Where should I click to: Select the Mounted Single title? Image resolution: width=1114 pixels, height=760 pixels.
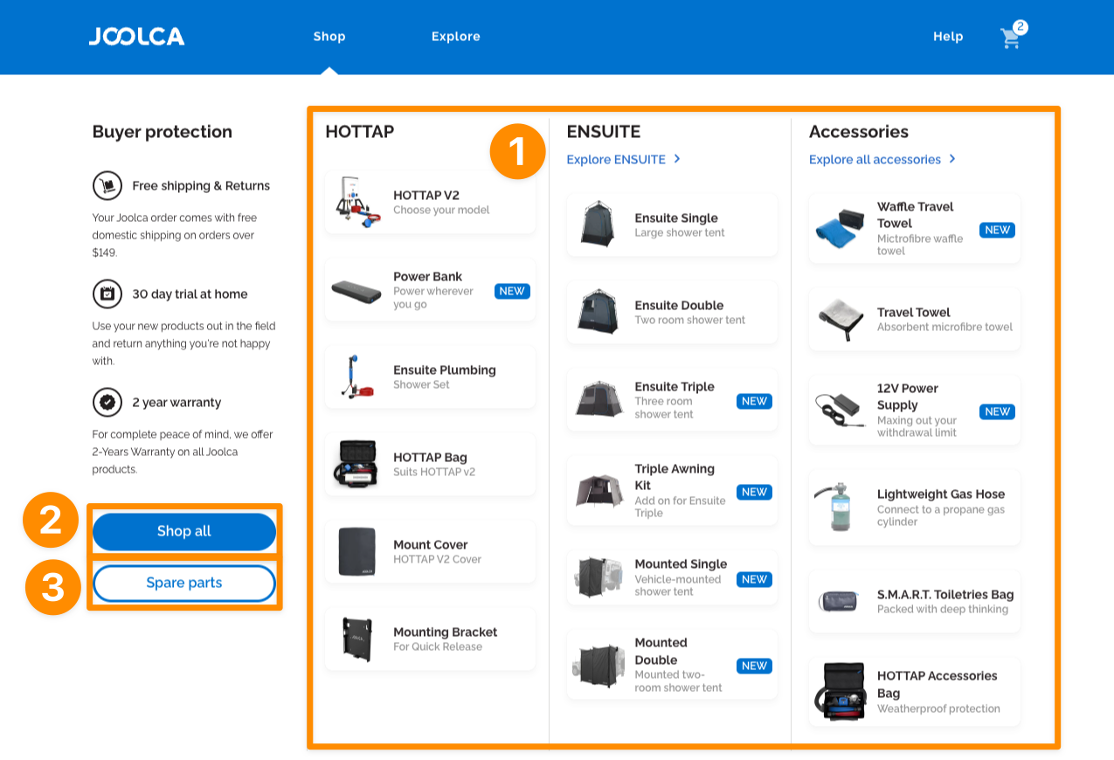click(x=681, y=563)
